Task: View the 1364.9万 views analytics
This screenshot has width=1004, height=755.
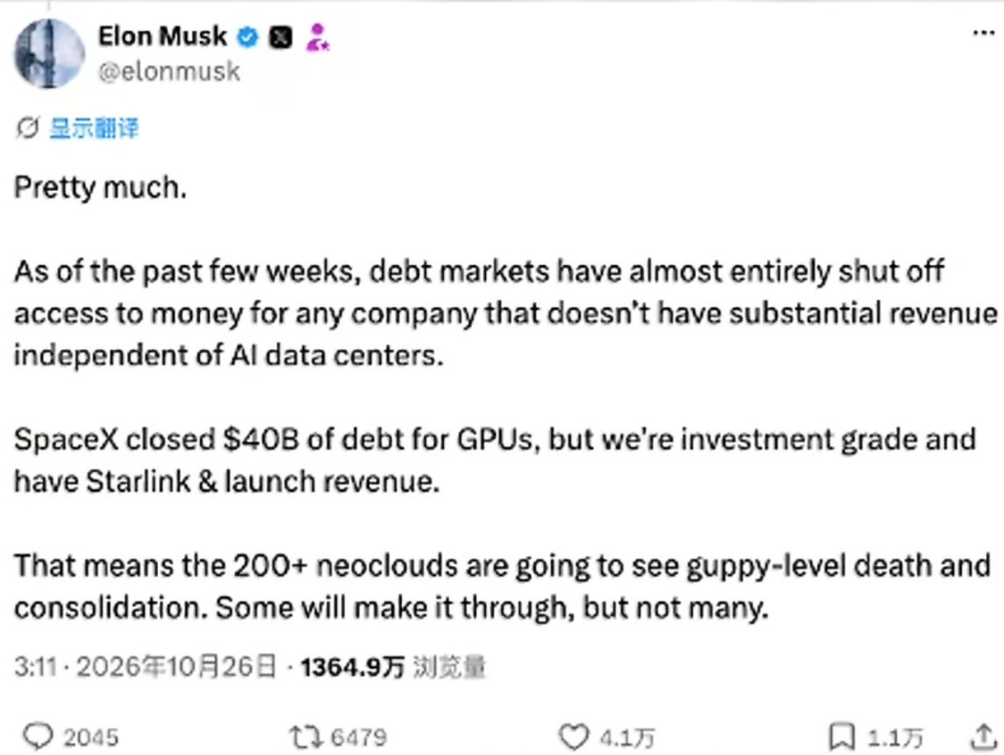Action: click(393, 666)
